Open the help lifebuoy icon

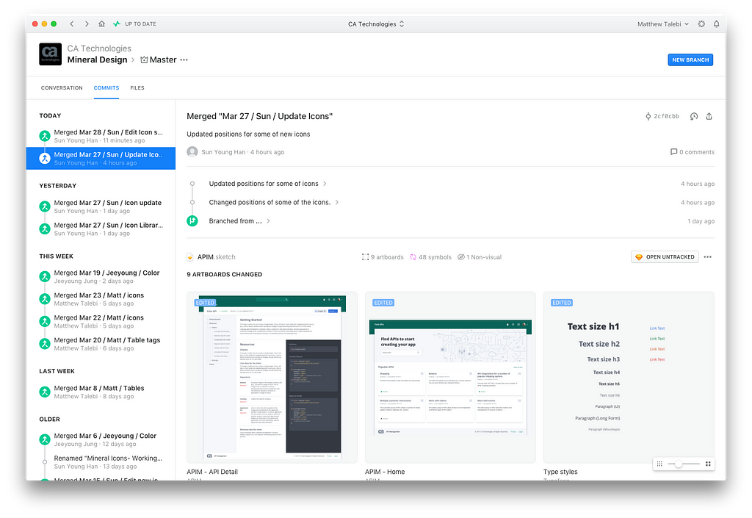pos(701,24)
